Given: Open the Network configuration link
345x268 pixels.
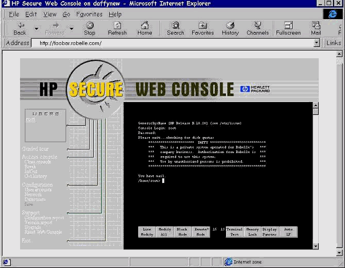Looking at the screenshot, I should (x=33, y=194).
